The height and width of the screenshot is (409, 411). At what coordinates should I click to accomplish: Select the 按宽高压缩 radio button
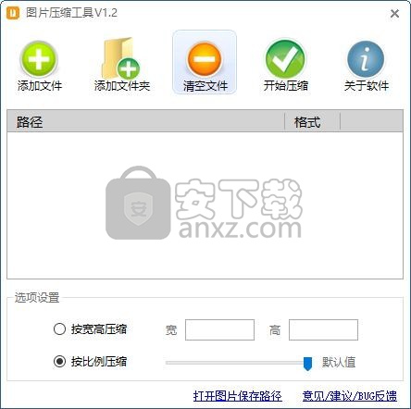tap(59, 329)
